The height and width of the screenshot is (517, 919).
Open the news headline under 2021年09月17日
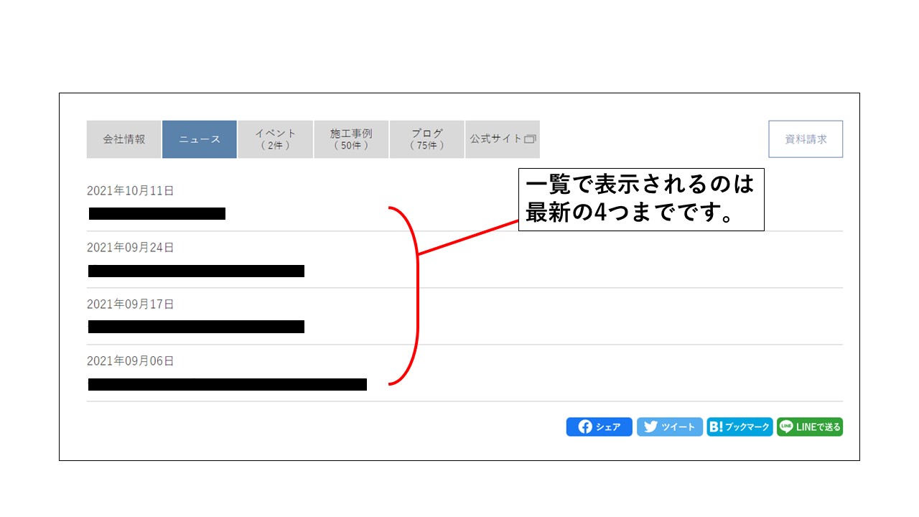pos(196,327)
